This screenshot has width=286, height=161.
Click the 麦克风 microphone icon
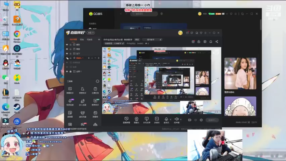pyautogui.click(x=166, y=119)
